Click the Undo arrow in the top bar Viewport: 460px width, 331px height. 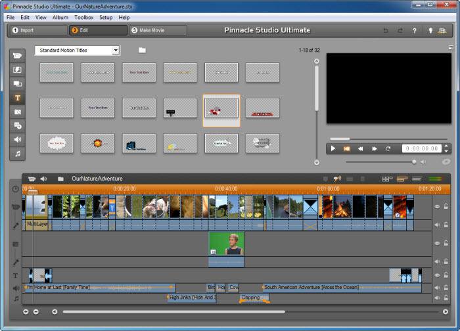point(385,30)
